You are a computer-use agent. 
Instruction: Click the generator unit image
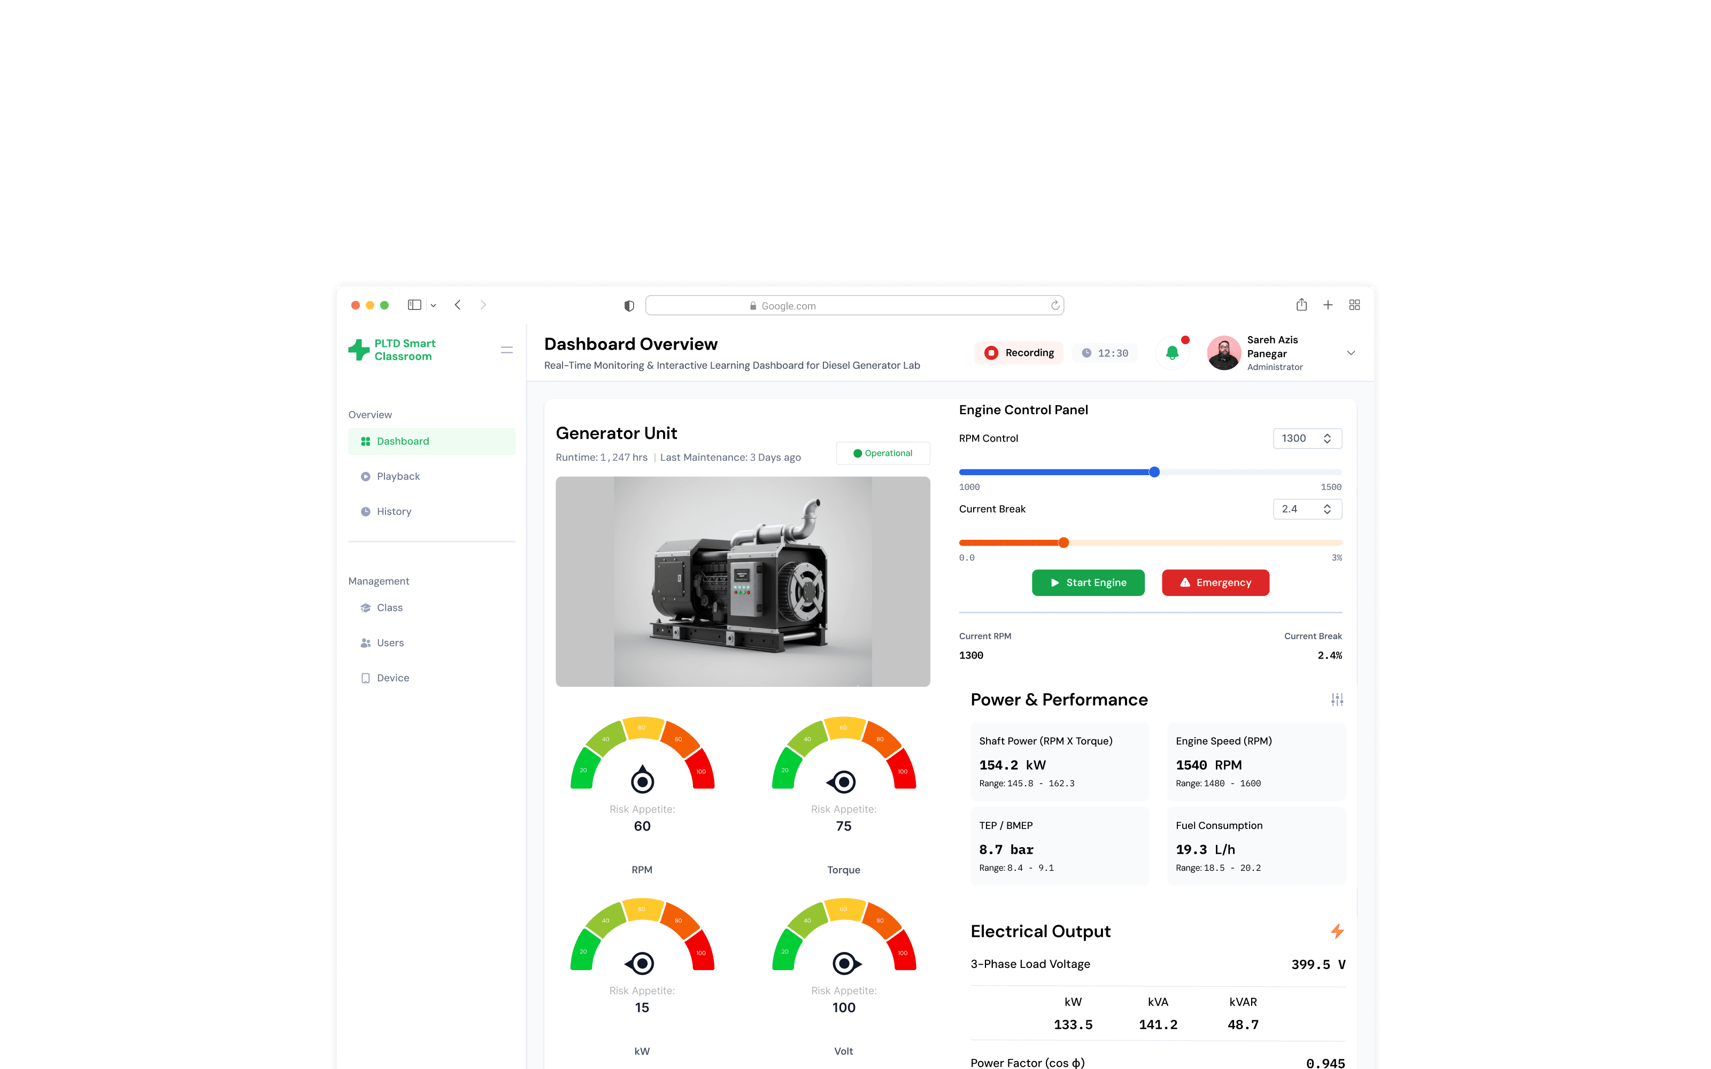tap(742, 581)
